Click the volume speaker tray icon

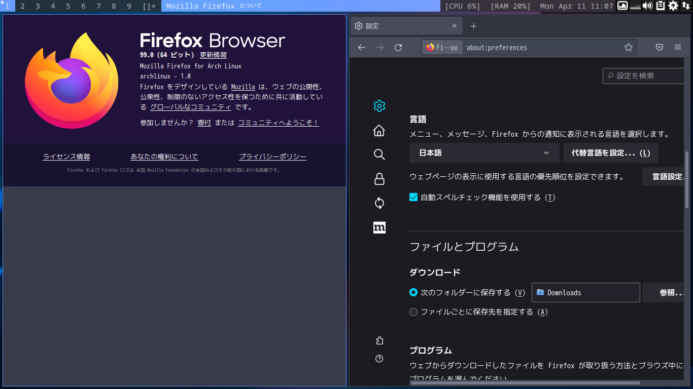point(647,6)
